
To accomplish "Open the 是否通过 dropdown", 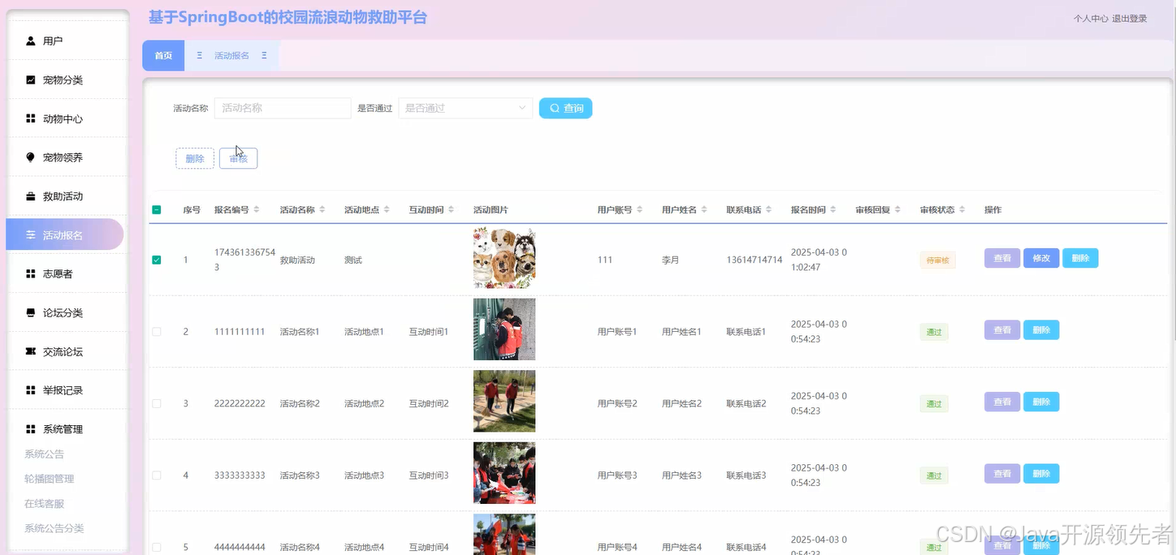I will 465,107.
